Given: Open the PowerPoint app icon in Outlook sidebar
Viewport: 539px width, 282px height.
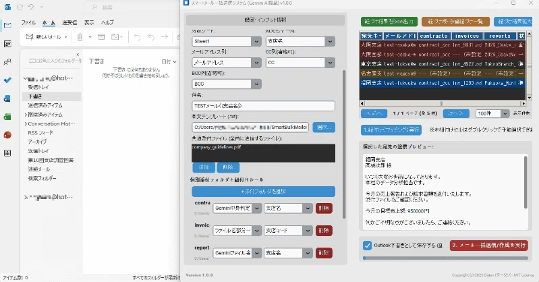Looking at the screenshot, I should coord(7,135).
